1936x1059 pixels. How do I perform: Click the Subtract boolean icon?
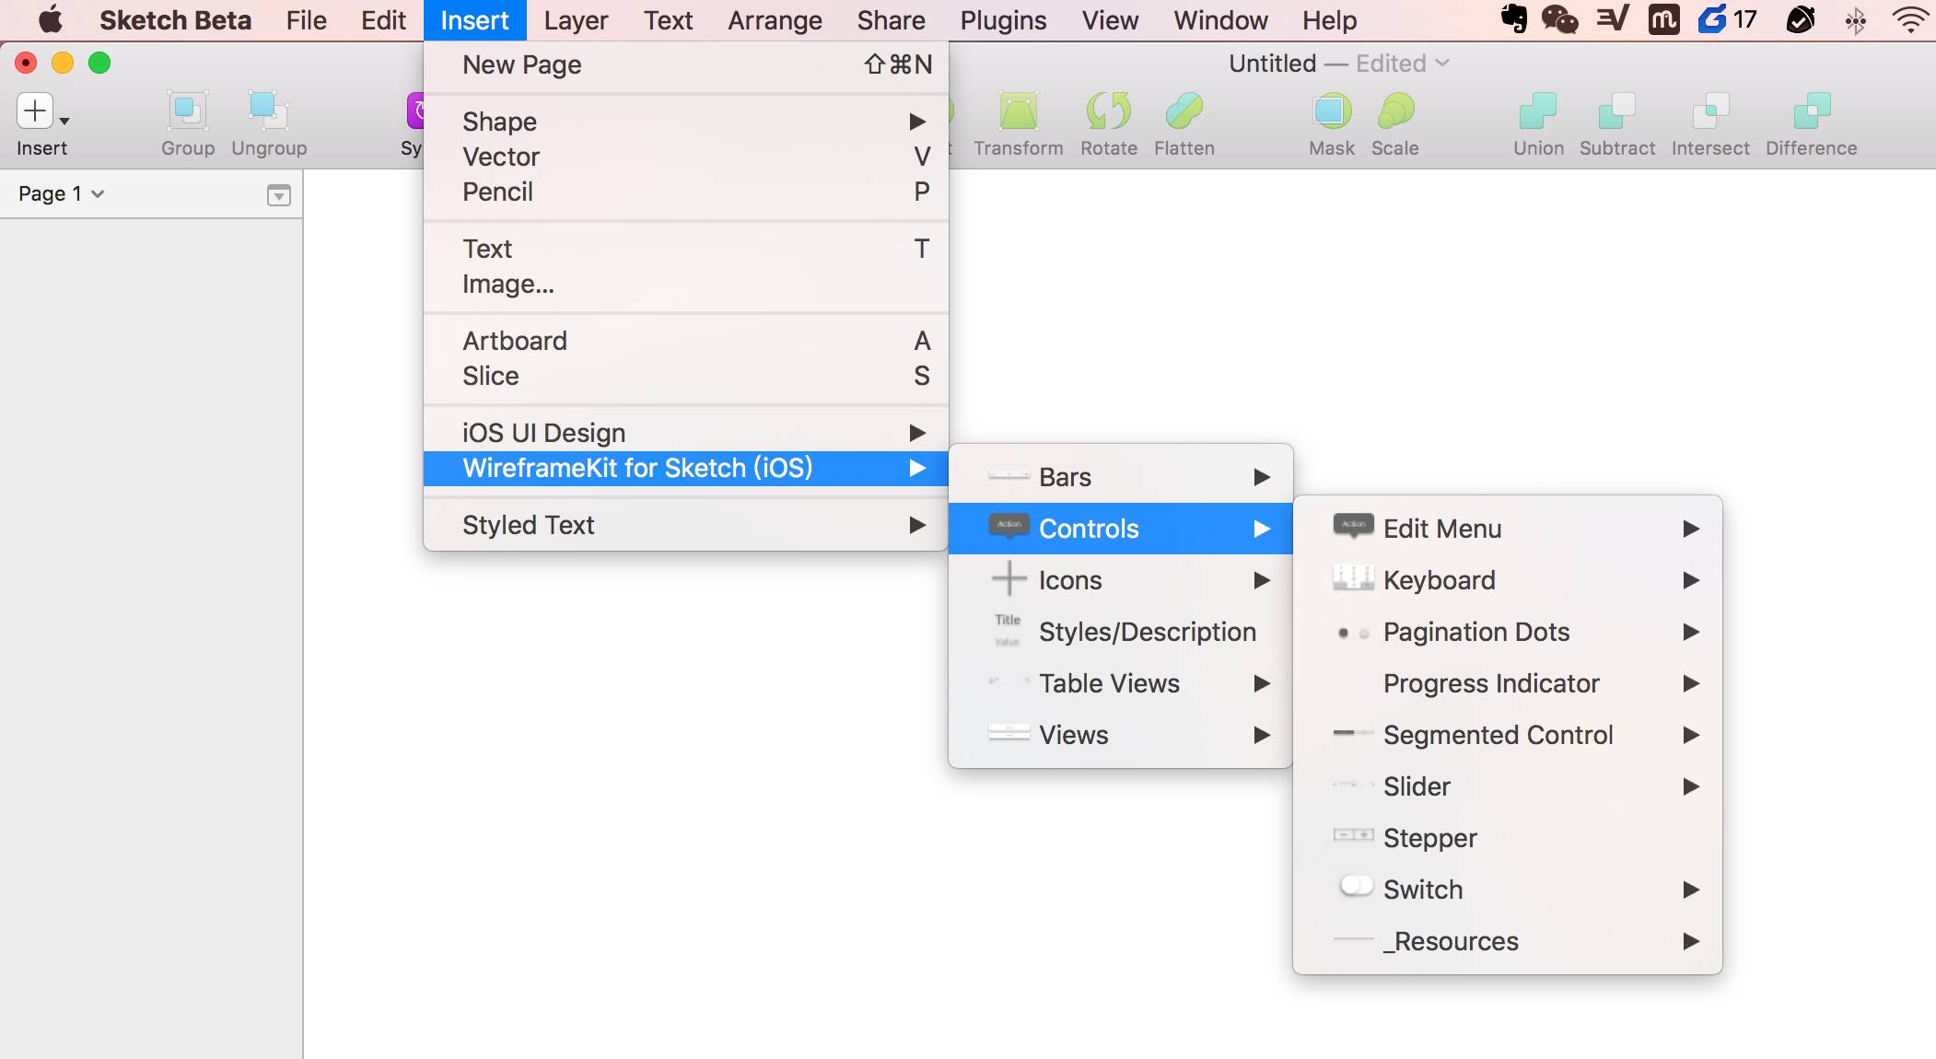tap(1616, 111)
